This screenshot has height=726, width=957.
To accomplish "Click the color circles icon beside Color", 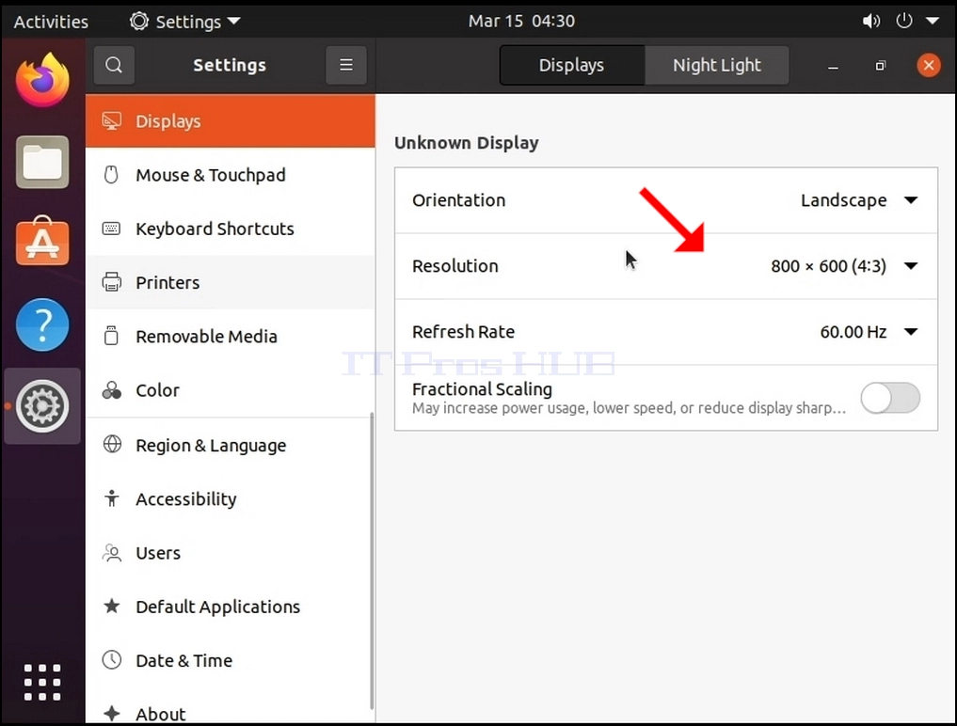I will pos(112,390).
